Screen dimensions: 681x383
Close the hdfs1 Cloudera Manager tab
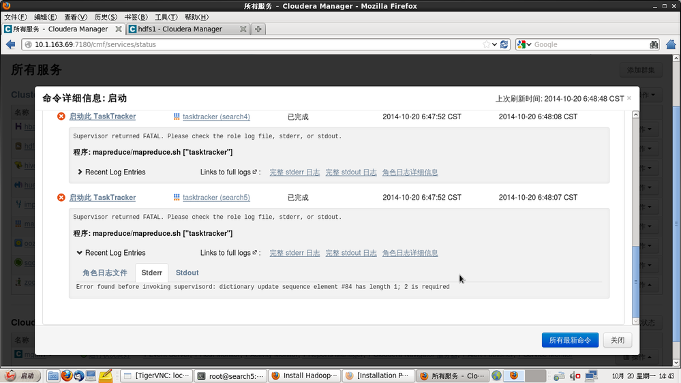(243, 29)
